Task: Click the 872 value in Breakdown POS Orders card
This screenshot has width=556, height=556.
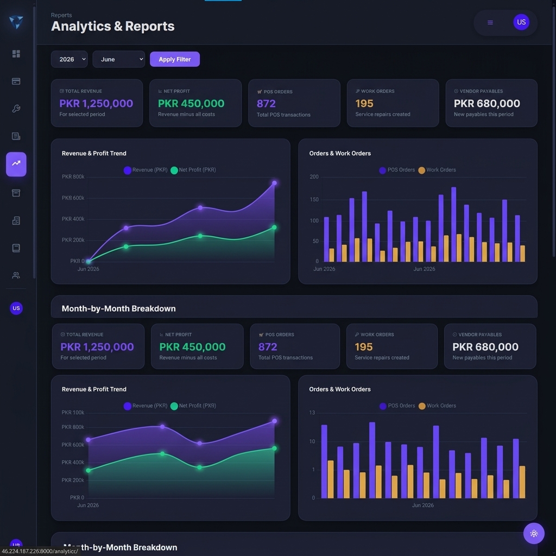Action: (x=268, y=347)
